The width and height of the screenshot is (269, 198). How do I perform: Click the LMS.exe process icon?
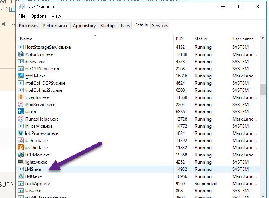click(21, 169)
